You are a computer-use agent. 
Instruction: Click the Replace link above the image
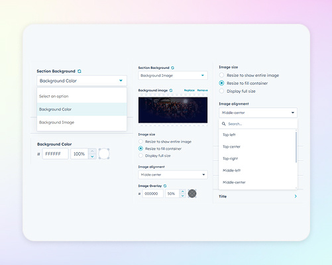point(190,90)
